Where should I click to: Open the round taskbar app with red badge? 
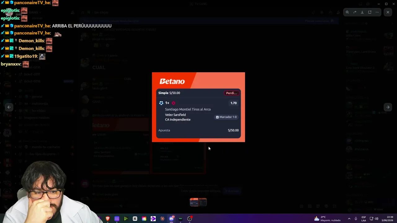click(190, 219)
